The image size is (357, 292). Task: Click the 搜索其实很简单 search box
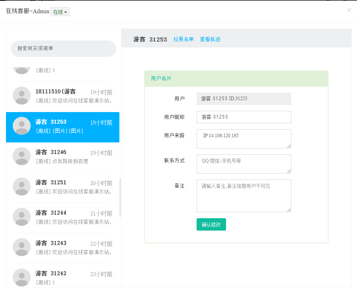coord(63,48)
